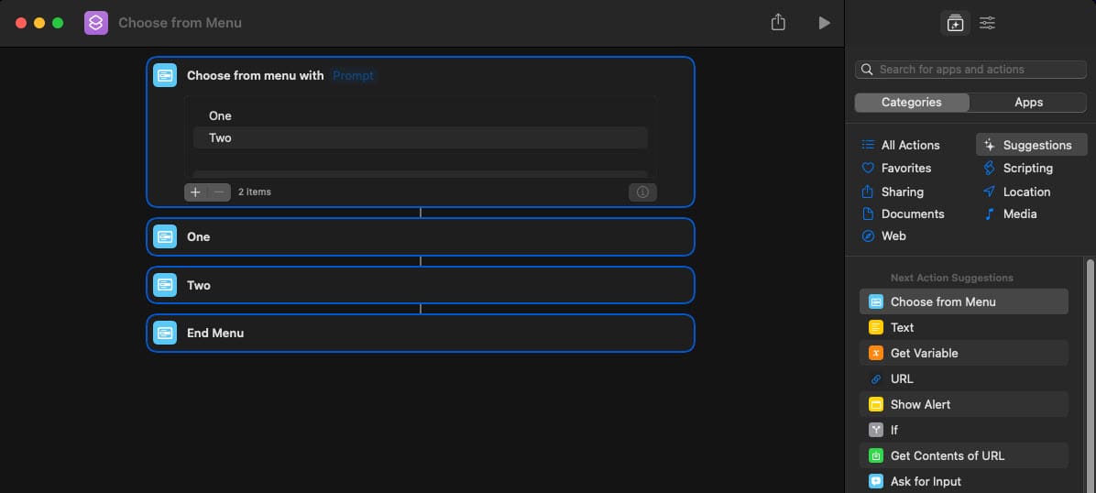Add the Ask for Input action
The width and height of the screenshot is (1096, 493).
pos(963,481)
